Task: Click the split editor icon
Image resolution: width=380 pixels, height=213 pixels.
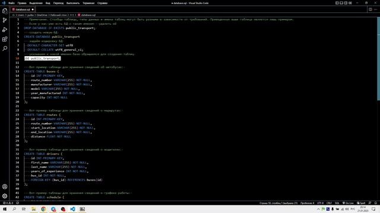Action: point(370,9)
